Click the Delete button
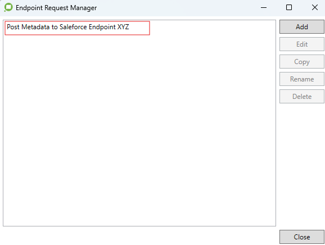 tap(302, 96)
